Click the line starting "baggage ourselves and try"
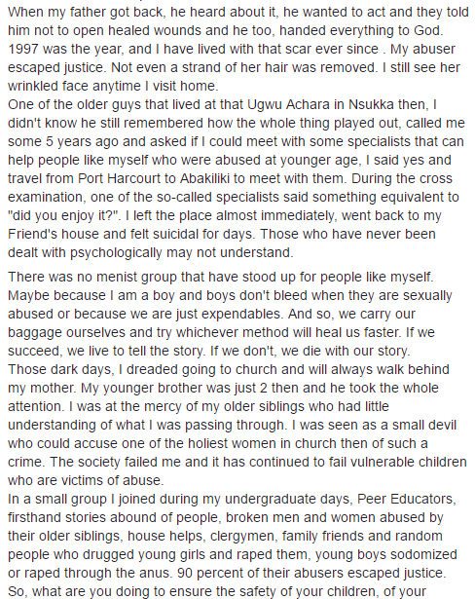 coord(221,332)
